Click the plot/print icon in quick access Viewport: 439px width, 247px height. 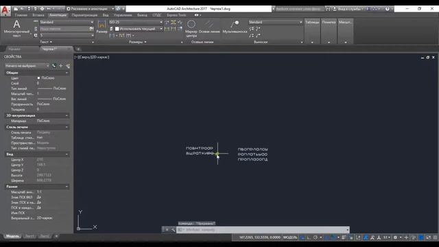(x=42, y=9)
